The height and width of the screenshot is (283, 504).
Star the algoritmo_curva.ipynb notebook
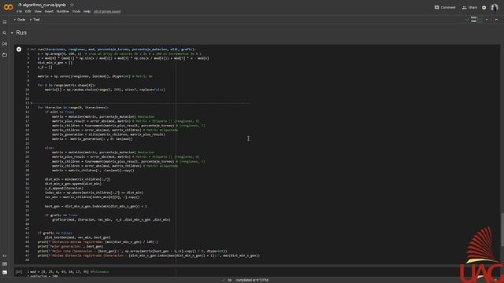pos(72,5)
